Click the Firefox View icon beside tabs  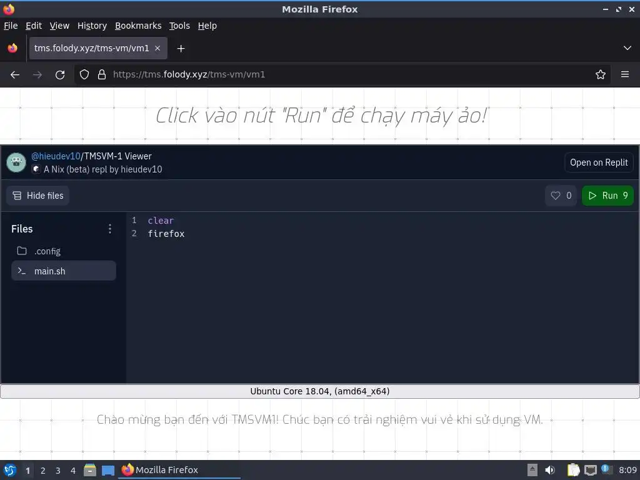(12, 48)
